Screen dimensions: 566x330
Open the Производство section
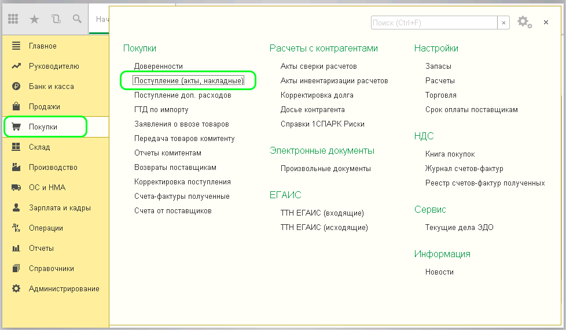pyautogui.click(x=53, y=167)
